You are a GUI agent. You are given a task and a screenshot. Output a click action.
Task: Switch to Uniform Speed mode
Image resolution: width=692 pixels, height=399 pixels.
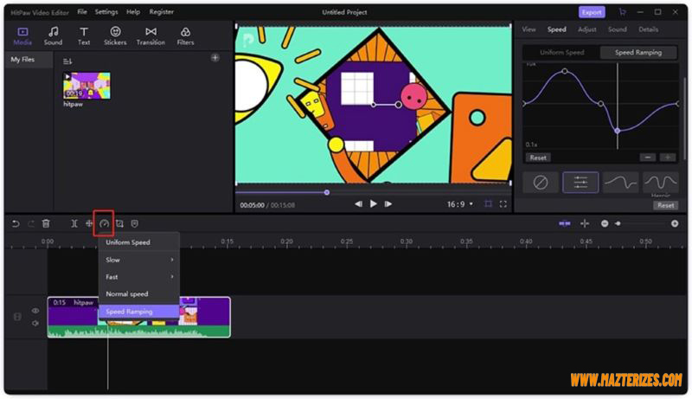pos(561,53)
